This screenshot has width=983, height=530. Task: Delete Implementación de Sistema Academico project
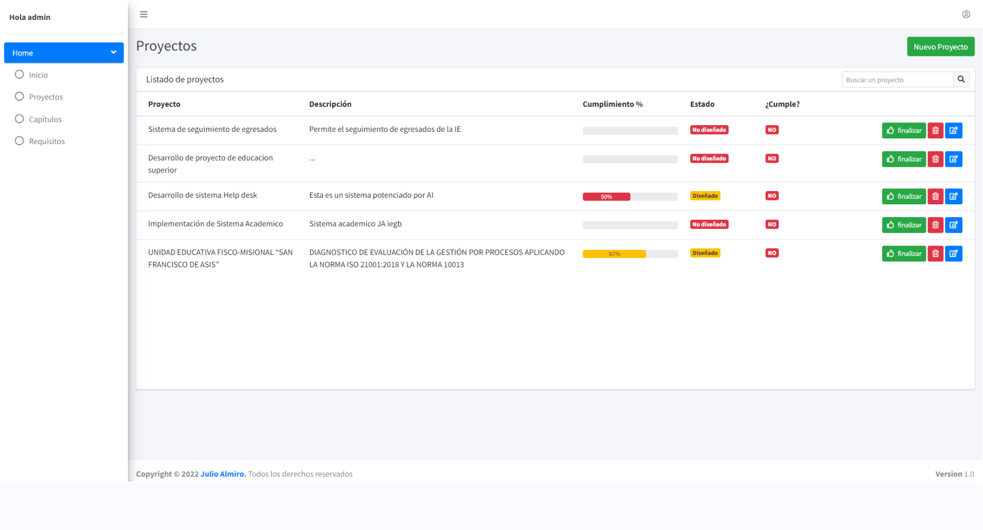click(935, 225)
